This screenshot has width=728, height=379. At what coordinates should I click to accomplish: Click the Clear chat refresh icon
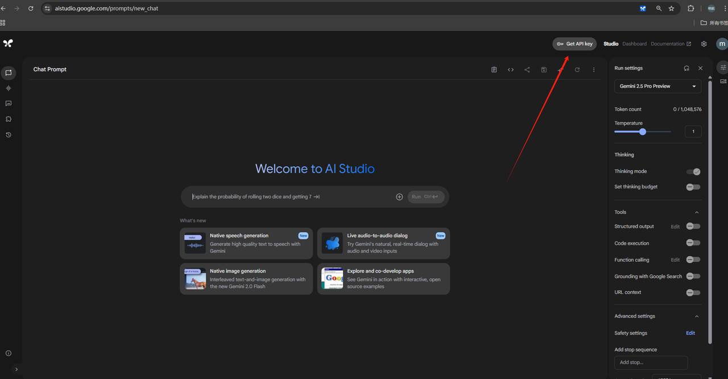(577, 69)
